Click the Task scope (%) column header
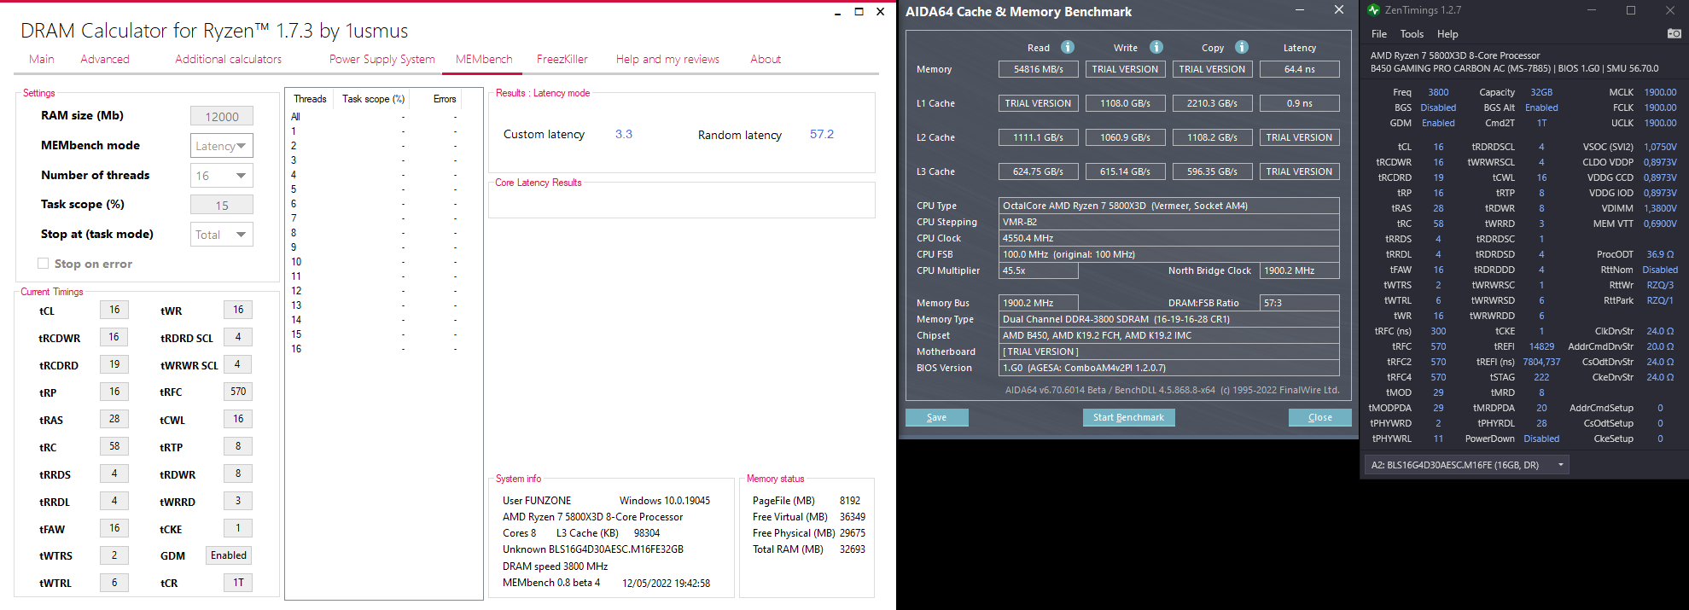 coord(373,99)
